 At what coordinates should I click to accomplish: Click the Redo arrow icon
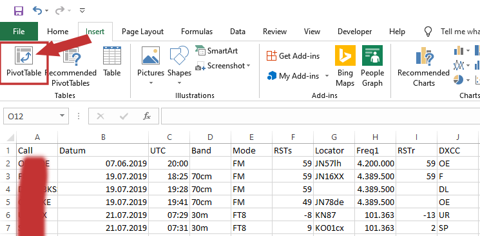[x=60, y=11]
